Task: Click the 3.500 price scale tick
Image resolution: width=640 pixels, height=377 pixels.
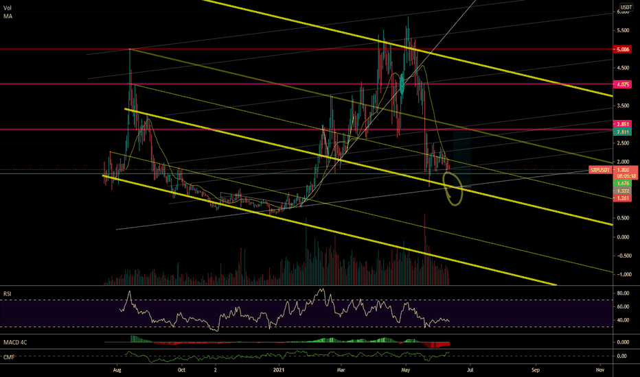Action: [x=623, y=106]
